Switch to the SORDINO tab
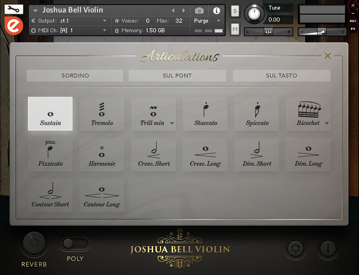Screen dimensions: 359x275 point(75,76)
